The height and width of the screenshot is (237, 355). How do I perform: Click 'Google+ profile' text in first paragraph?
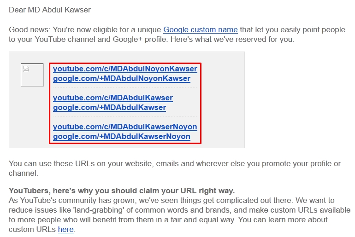pos(138,40)
